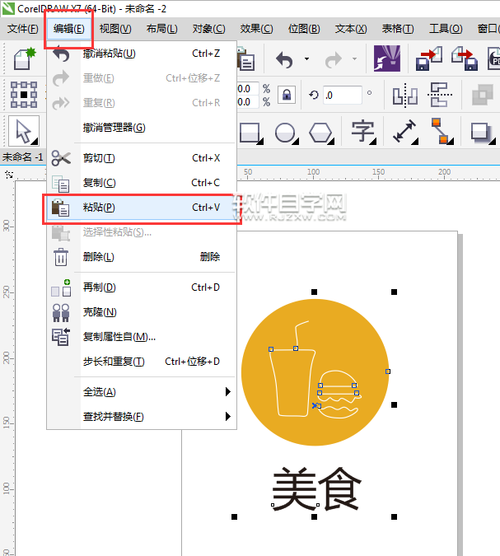Select the Connector tool

[442, 132]
